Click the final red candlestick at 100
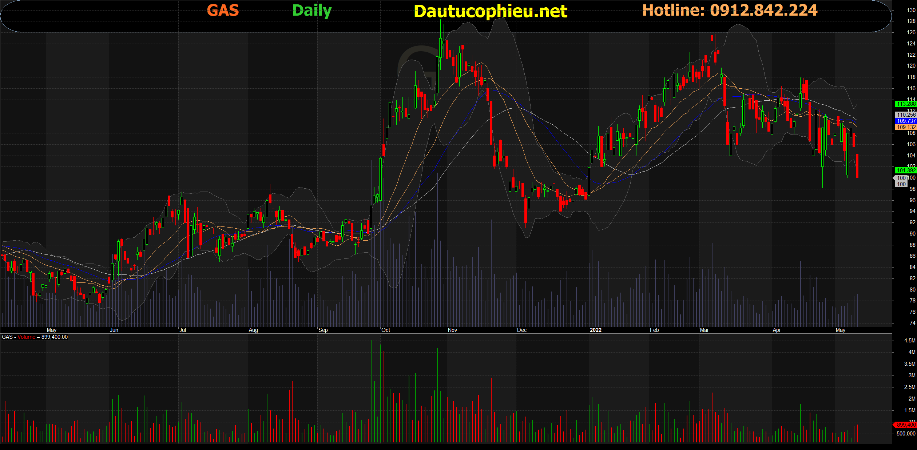The width and height of the screenshot is (917, 450). click(x=857, y=166)
